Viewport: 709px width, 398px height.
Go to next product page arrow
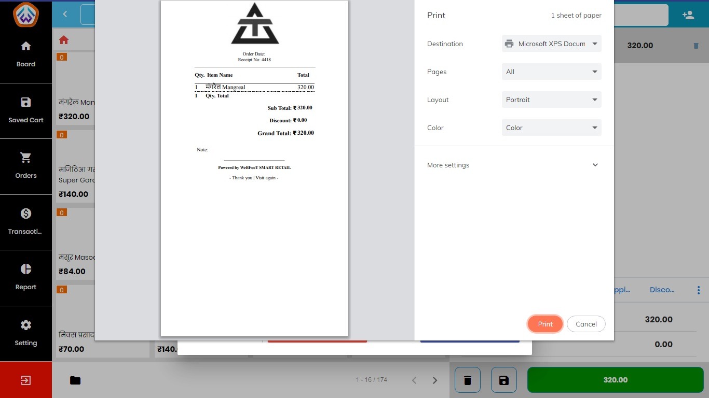pyautogui.click(x=435, y=380)
